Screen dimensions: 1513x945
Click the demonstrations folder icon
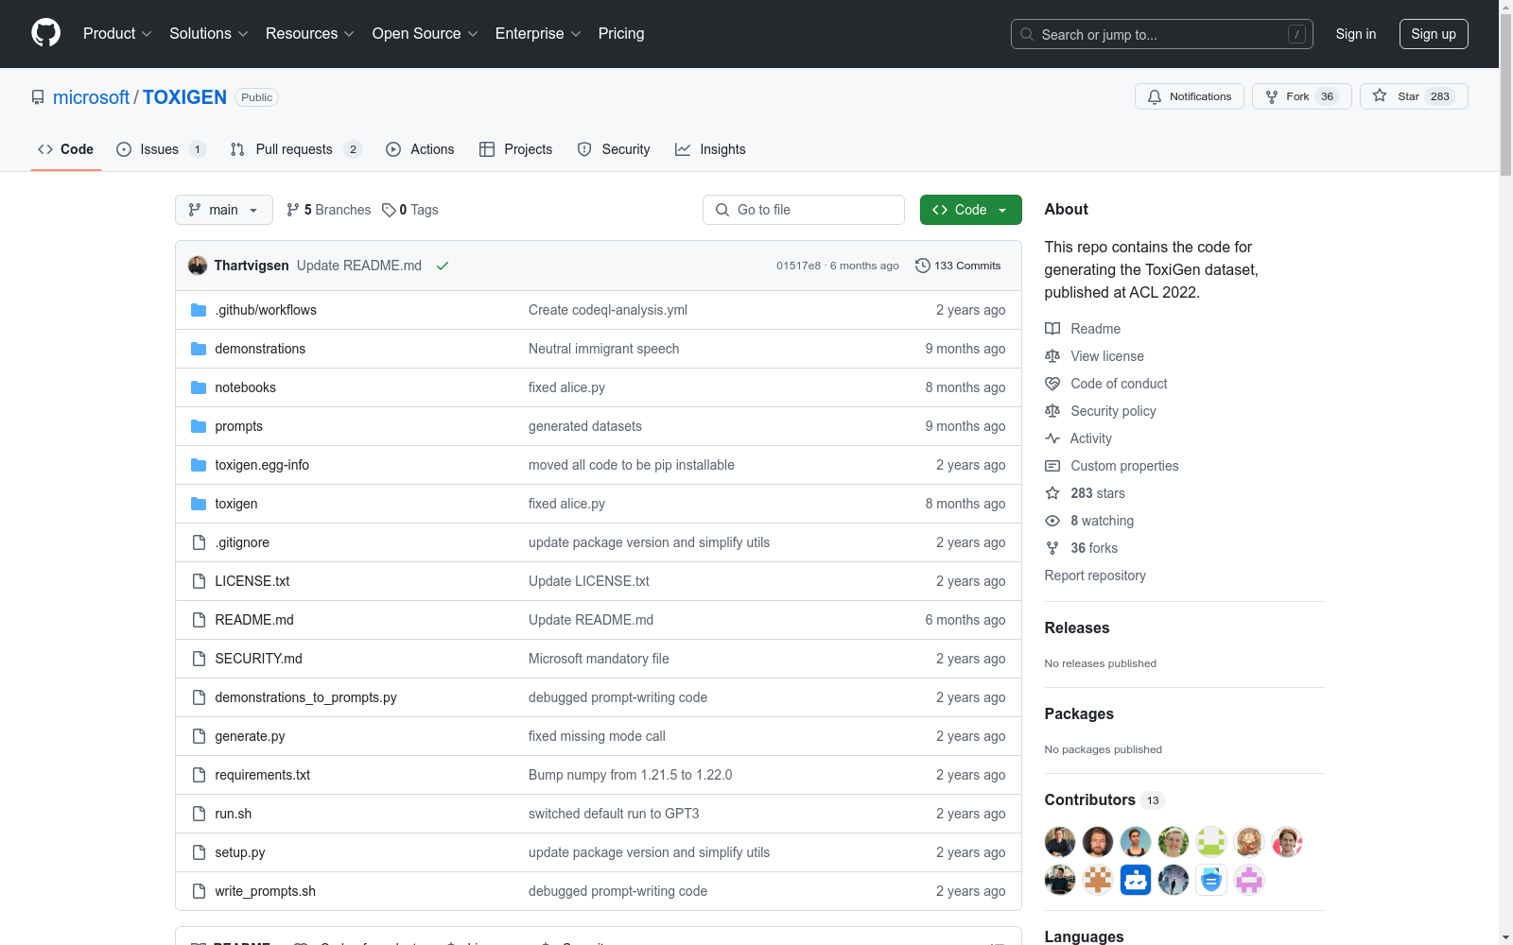coord(199,349)
